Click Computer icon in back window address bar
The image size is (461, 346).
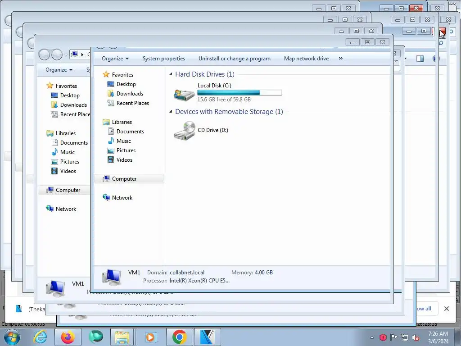tap(74, 55)
